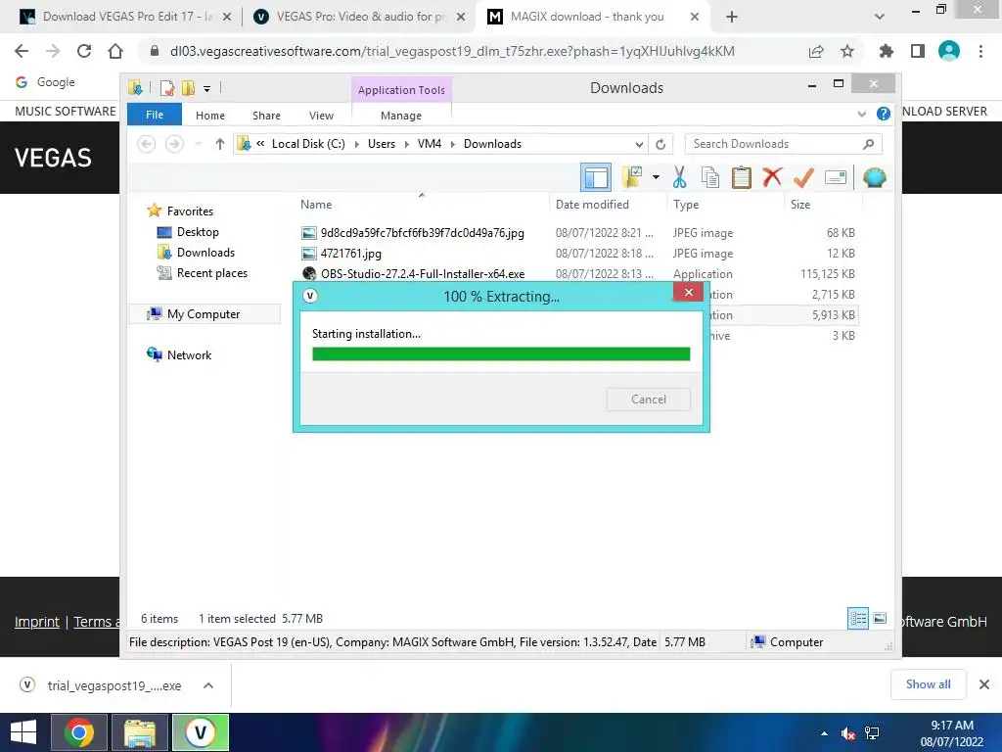Open Chrome extensions puzzle icon

(x=886, y=51)
